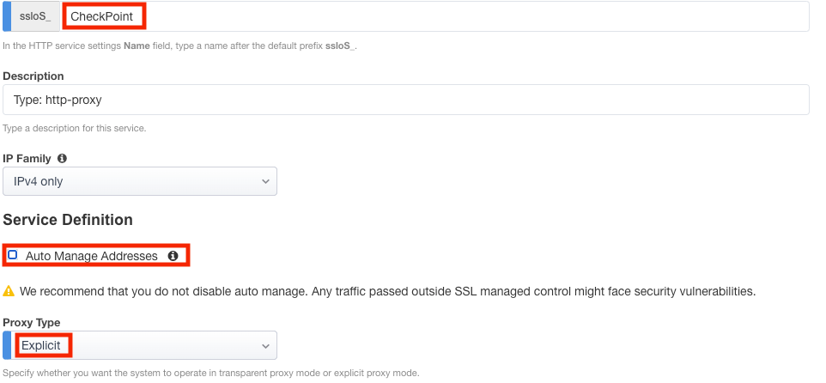Open the IP Family dropdown showing IPv4 only
Image resolution: width=826 pixels, height=383 pixels.
139,181
